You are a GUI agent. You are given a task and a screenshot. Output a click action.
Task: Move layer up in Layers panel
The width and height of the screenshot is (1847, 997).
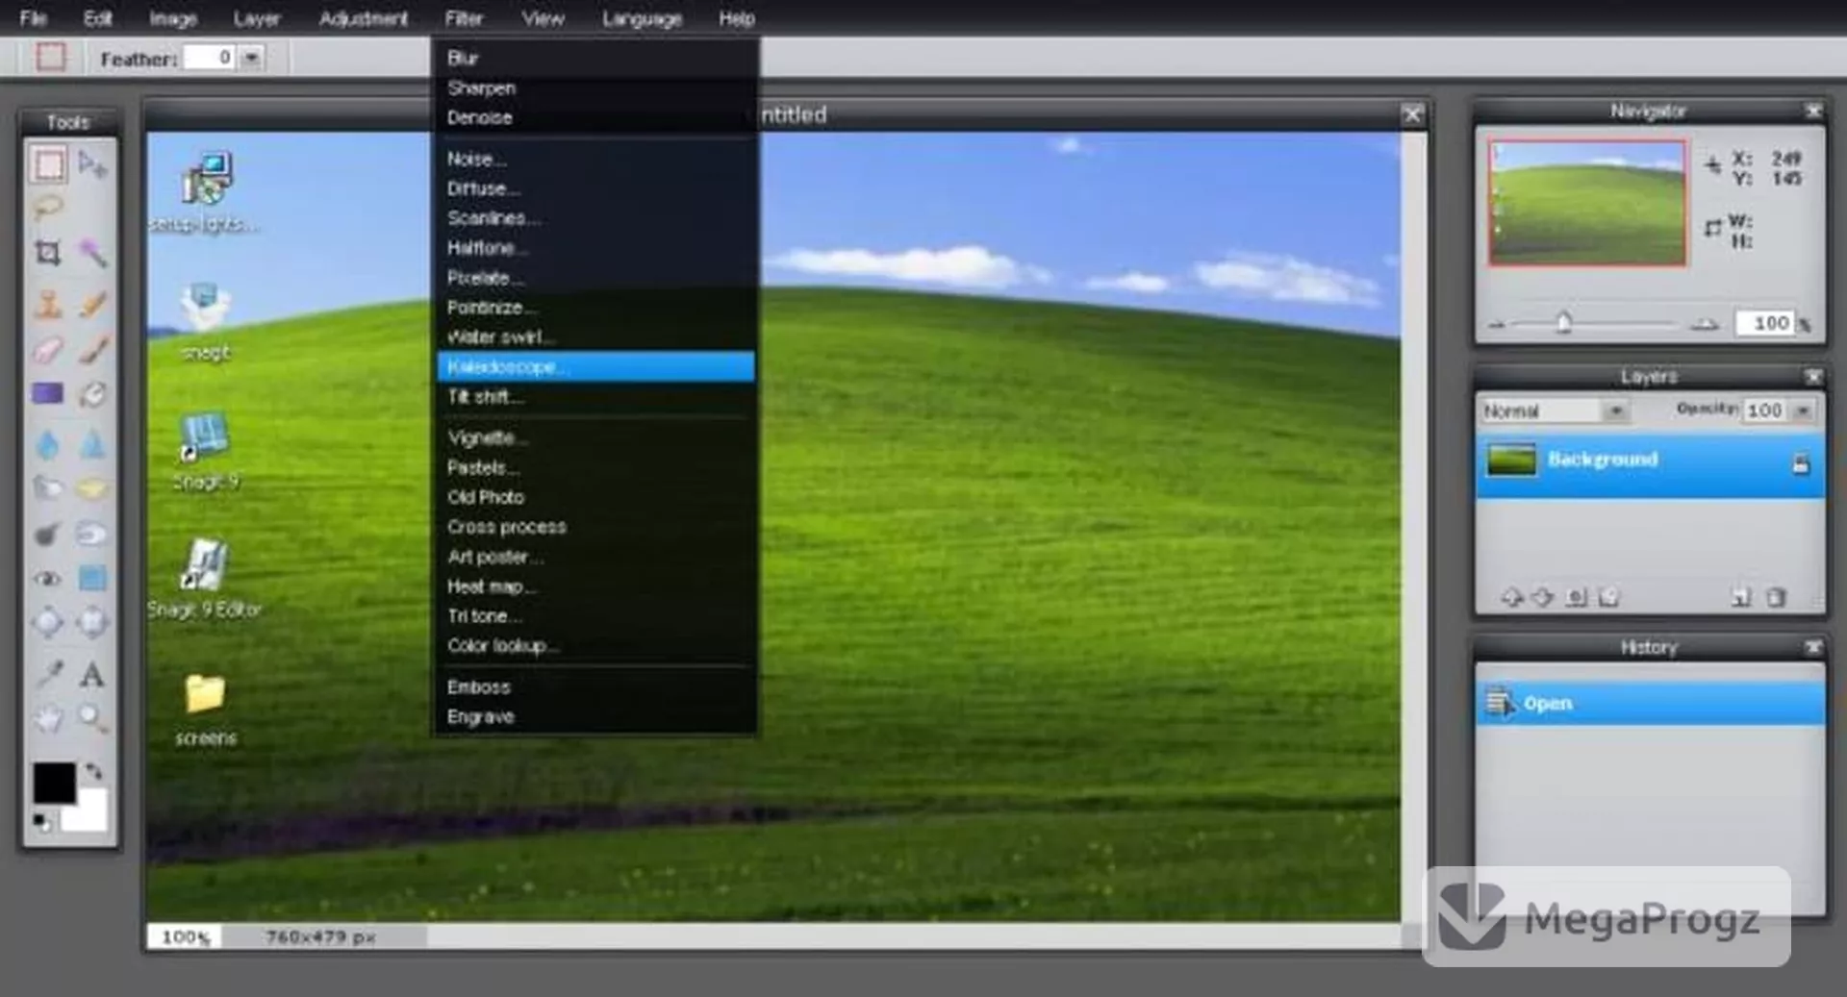coord(1512,598)
